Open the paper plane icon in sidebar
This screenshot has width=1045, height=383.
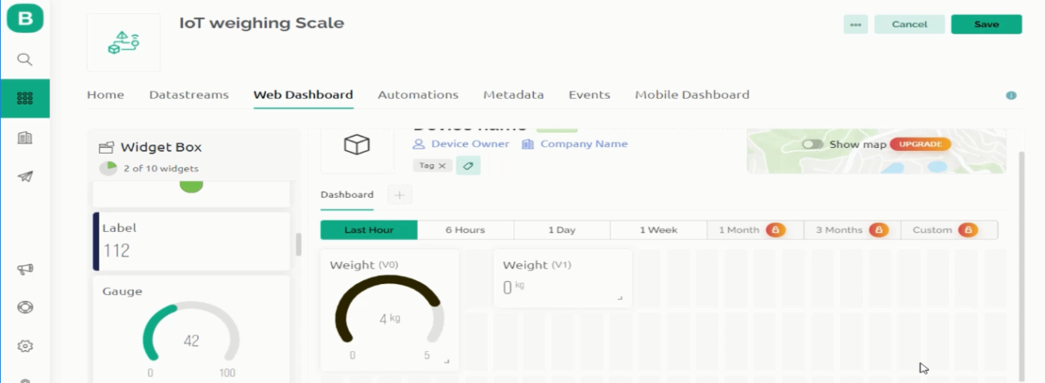(x=24, y=176)
